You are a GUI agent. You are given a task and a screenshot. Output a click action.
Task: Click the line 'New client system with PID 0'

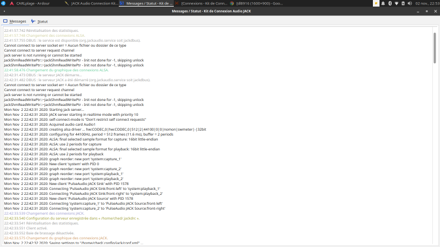coord(51,164)
